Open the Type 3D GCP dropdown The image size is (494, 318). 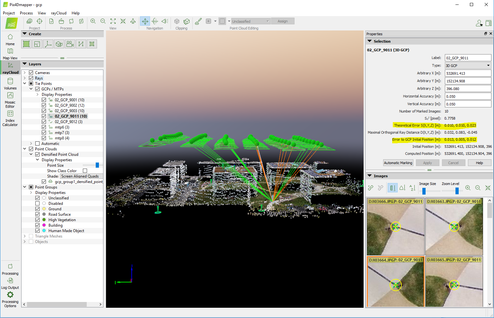pos(468,66)
